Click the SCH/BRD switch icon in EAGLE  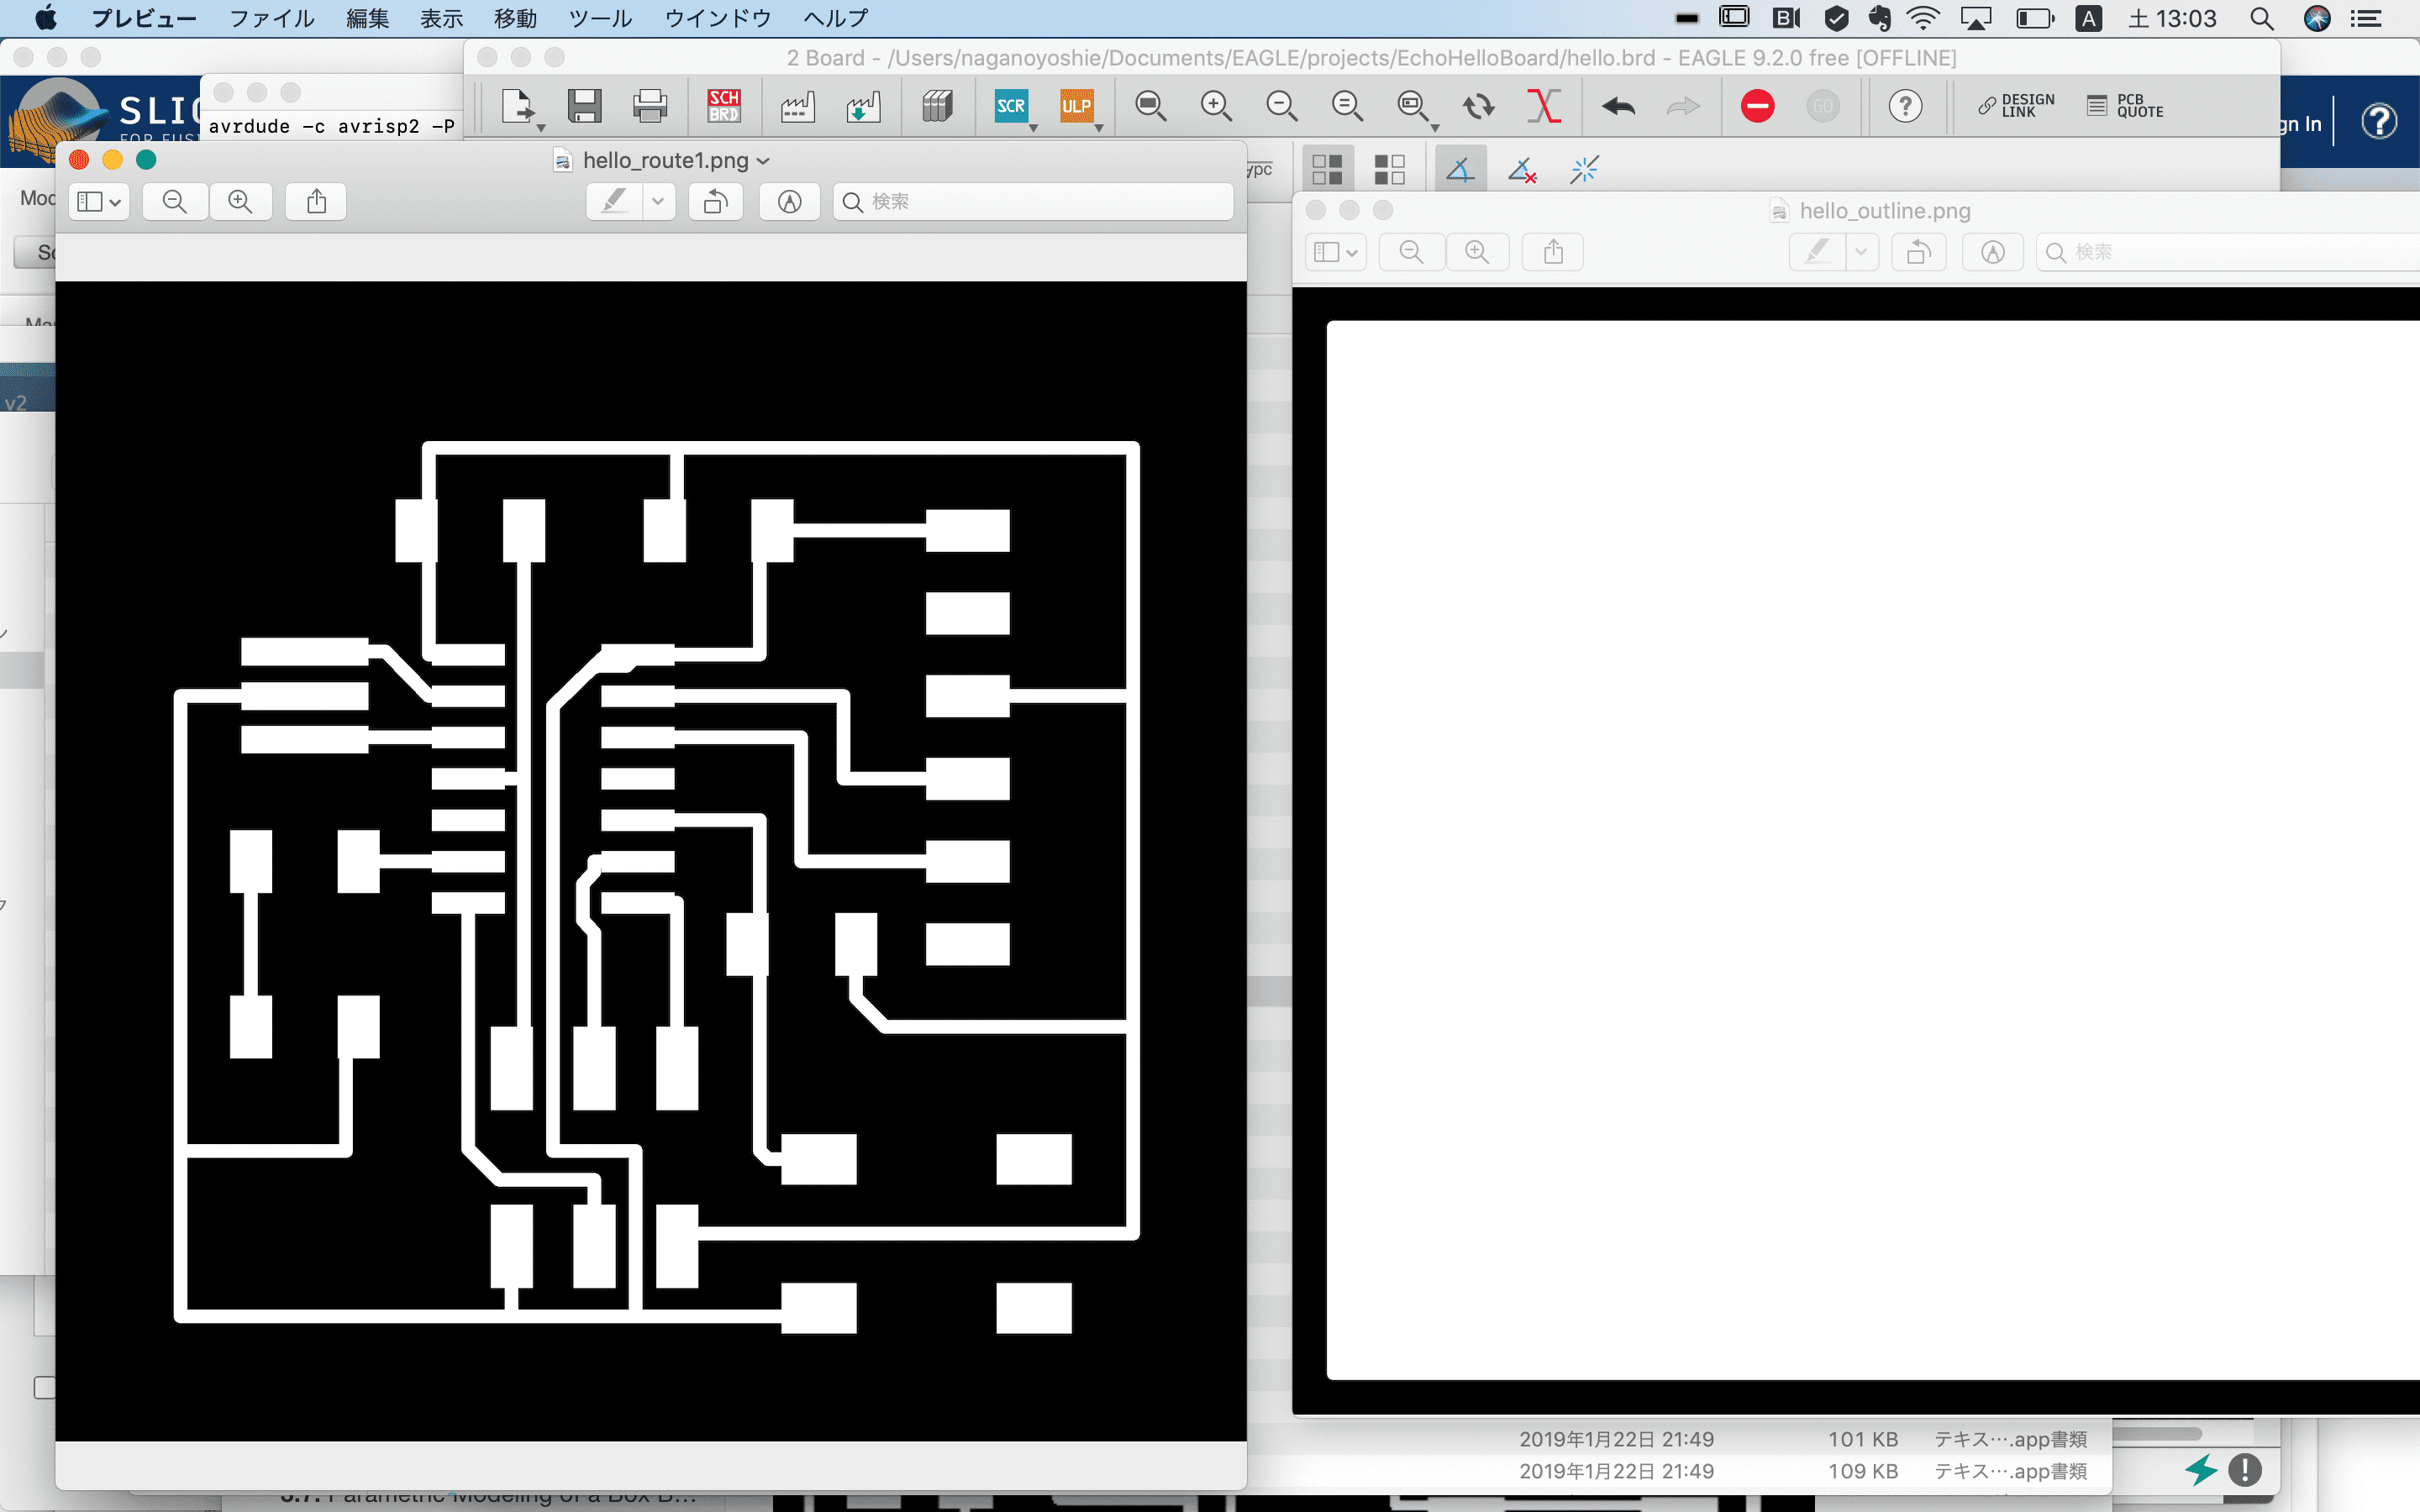point(723,105)
